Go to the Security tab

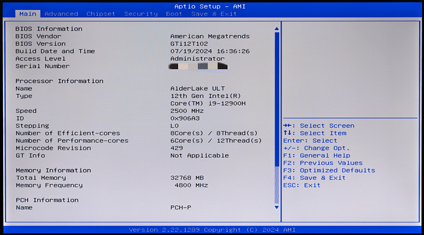141,13
